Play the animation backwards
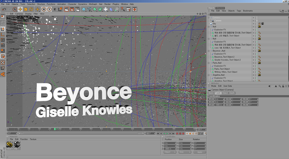This screenshot has width=289, height=159. point(164,133)
